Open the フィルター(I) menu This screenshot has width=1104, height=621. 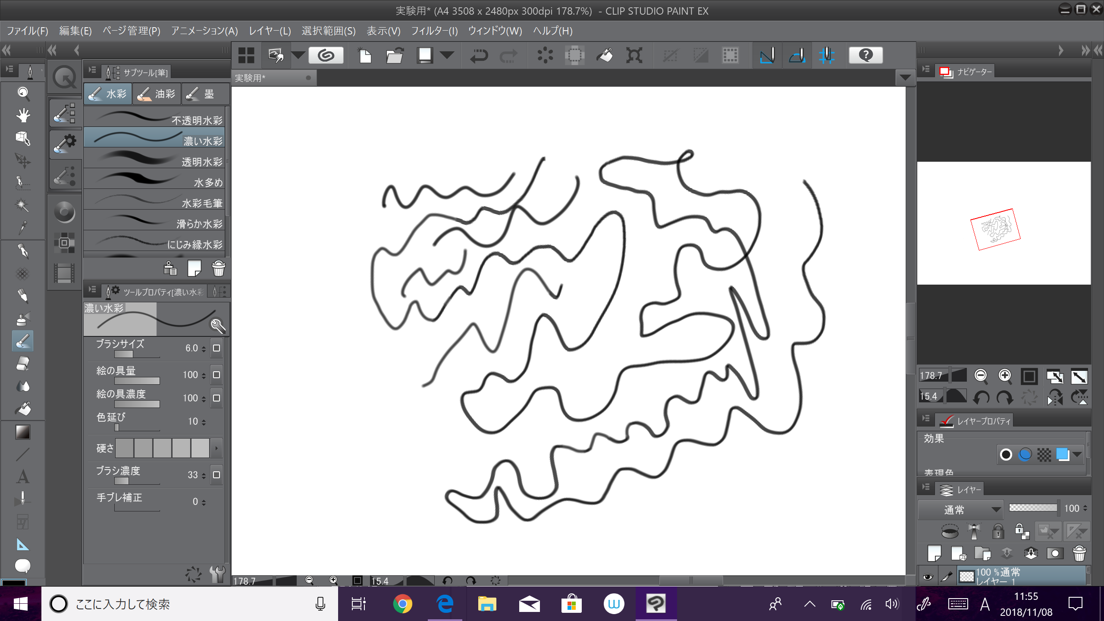(434, 31)
